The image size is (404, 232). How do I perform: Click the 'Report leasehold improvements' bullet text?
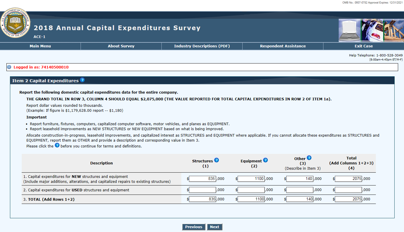pyautogui.click(x=127, y=129)
